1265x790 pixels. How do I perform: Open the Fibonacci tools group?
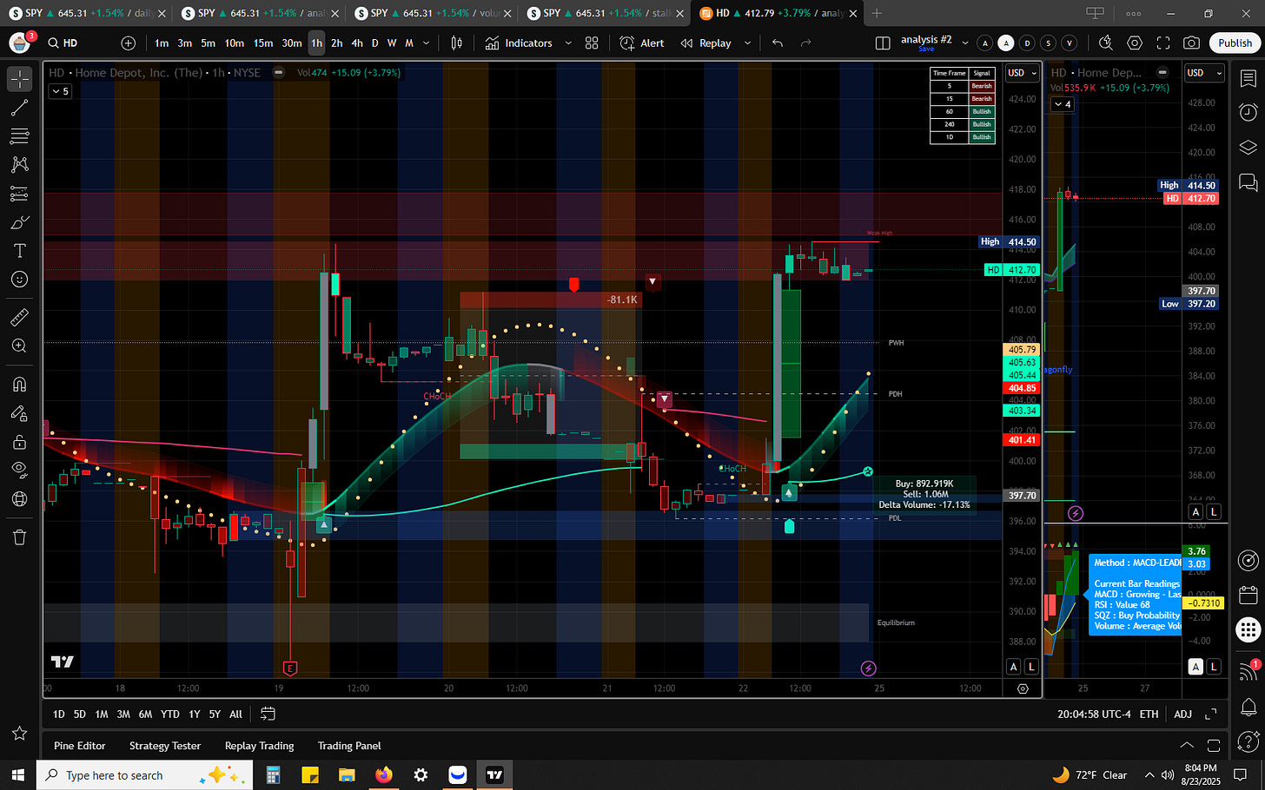pyautogui.click(x=19, y=136)
